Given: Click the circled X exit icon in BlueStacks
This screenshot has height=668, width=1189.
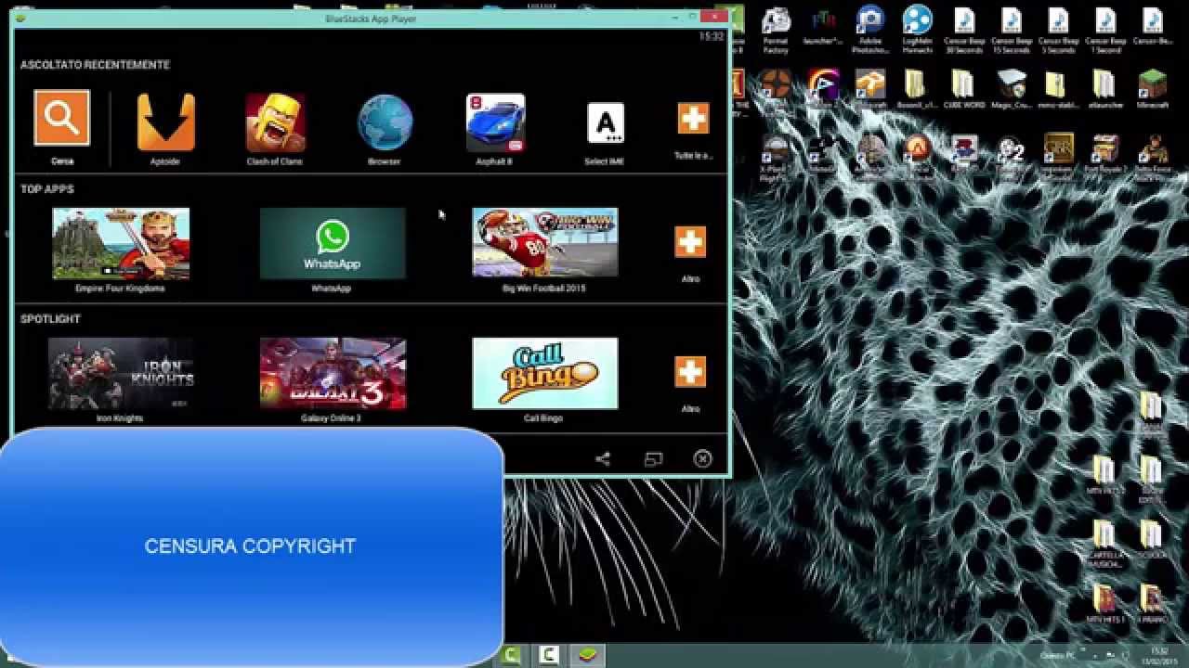Looking at the screenshot, I should (x=703, y=458).
